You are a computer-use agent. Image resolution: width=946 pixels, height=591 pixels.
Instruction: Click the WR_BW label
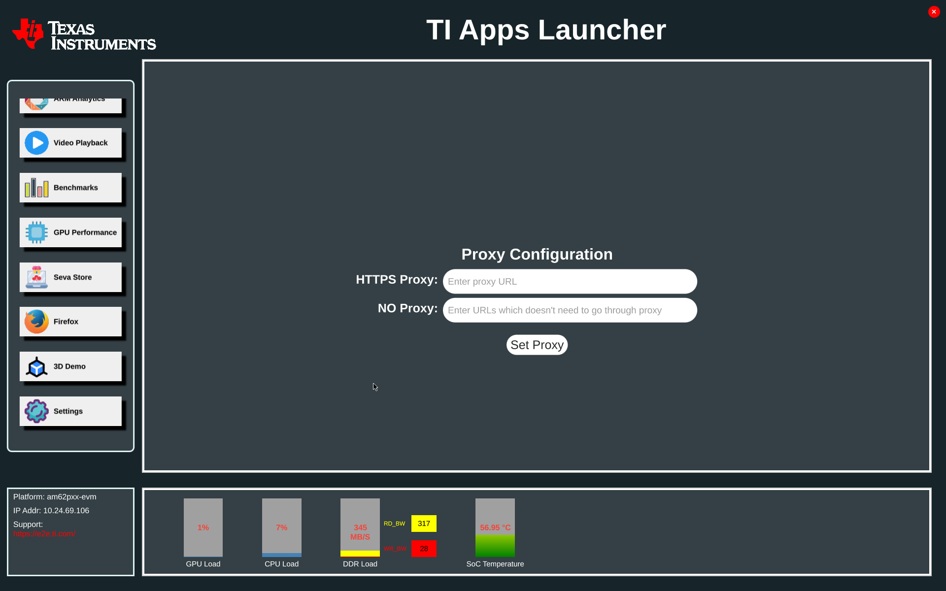[x=395, y=549]
